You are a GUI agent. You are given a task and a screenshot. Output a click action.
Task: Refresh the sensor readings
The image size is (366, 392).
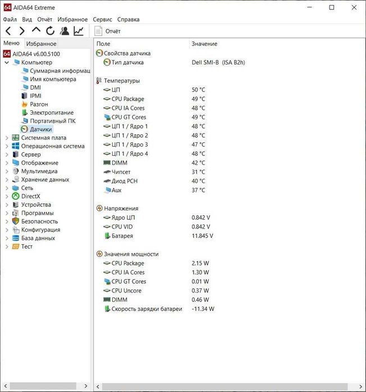click(x=51, y=31)
